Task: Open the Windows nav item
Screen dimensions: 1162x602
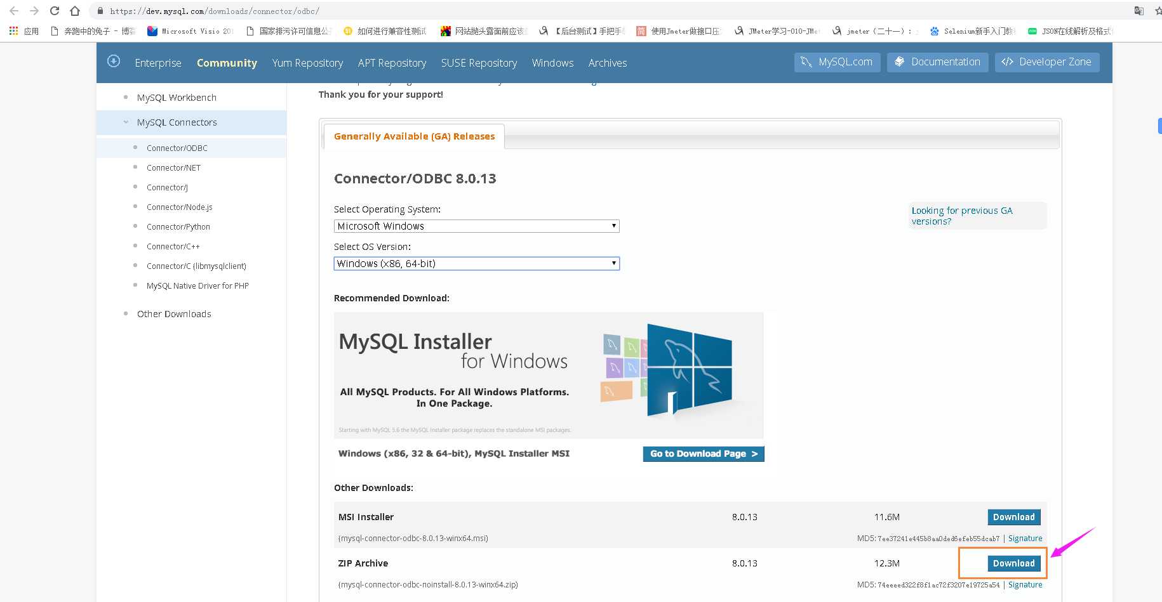Action: coord(552,63)
